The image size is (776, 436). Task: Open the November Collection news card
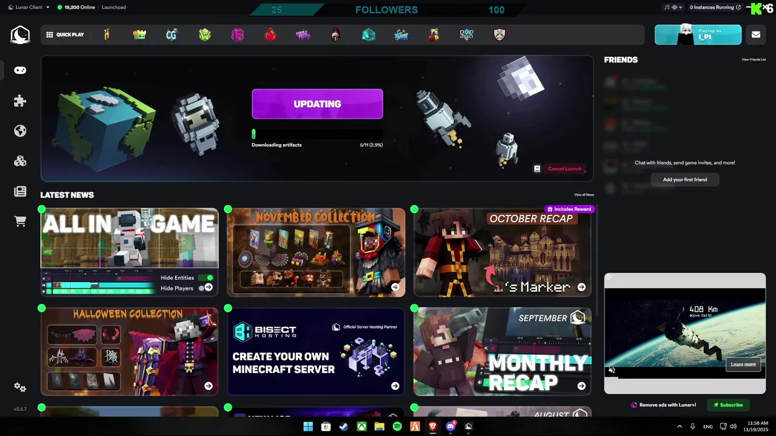coord(316,253)
